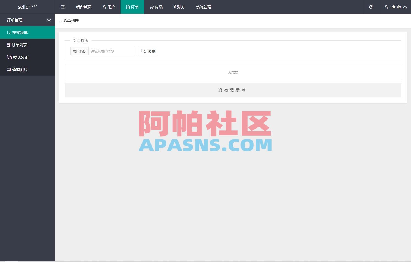Open the 财务 section
The width and height of the screenshot is (411, 262).
[x=179, y=7]
